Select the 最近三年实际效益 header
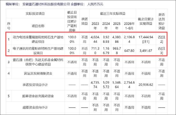176x115 pixels. click(x=113, y=14)
